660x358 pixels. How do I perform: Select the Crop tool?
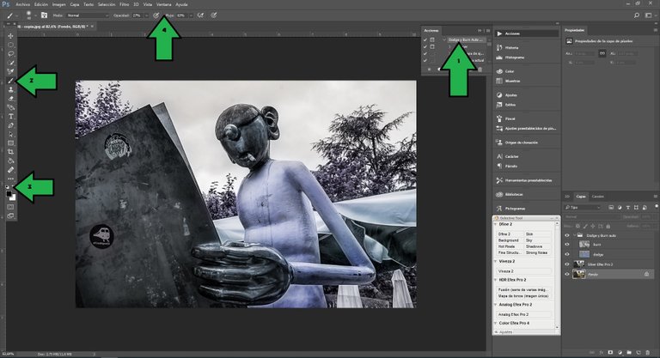(x=10, y=152)
